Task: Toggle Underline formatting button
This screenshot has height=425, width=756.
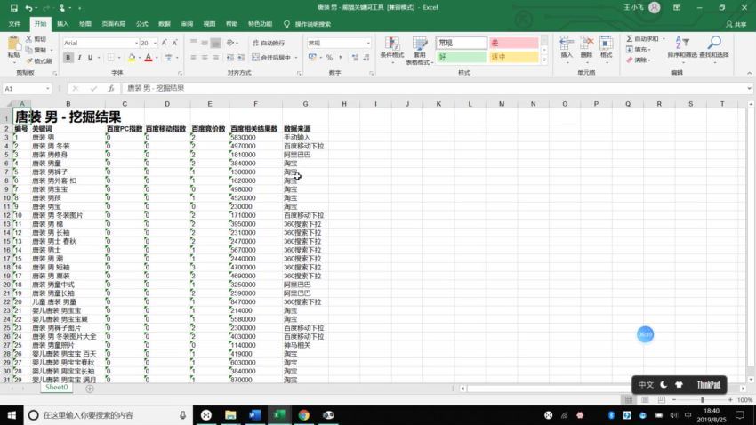Action: [90, 57]
